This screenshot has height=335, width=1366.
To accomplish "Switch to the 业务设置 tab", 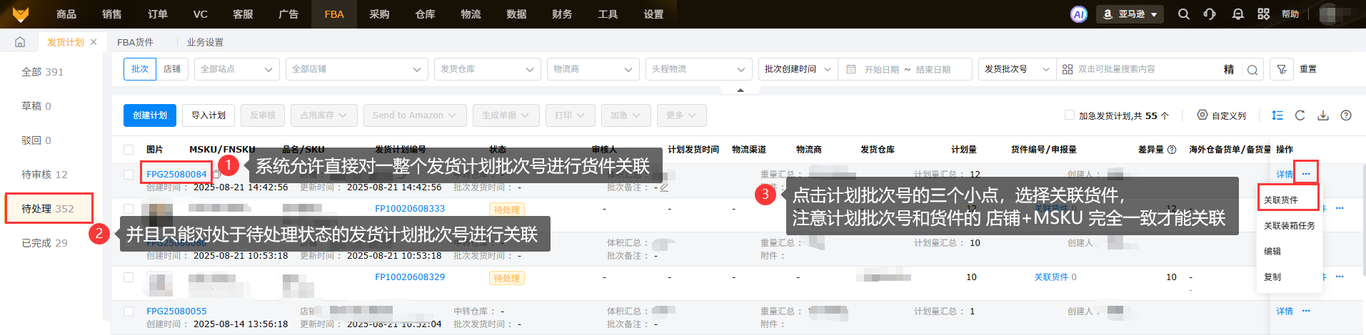I will [205, 42].
